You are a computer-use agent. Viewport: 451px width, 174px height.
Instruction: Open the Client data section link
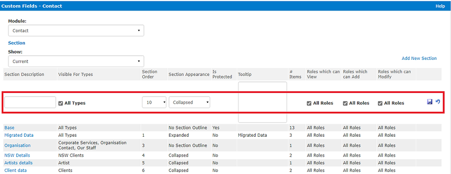16,170
